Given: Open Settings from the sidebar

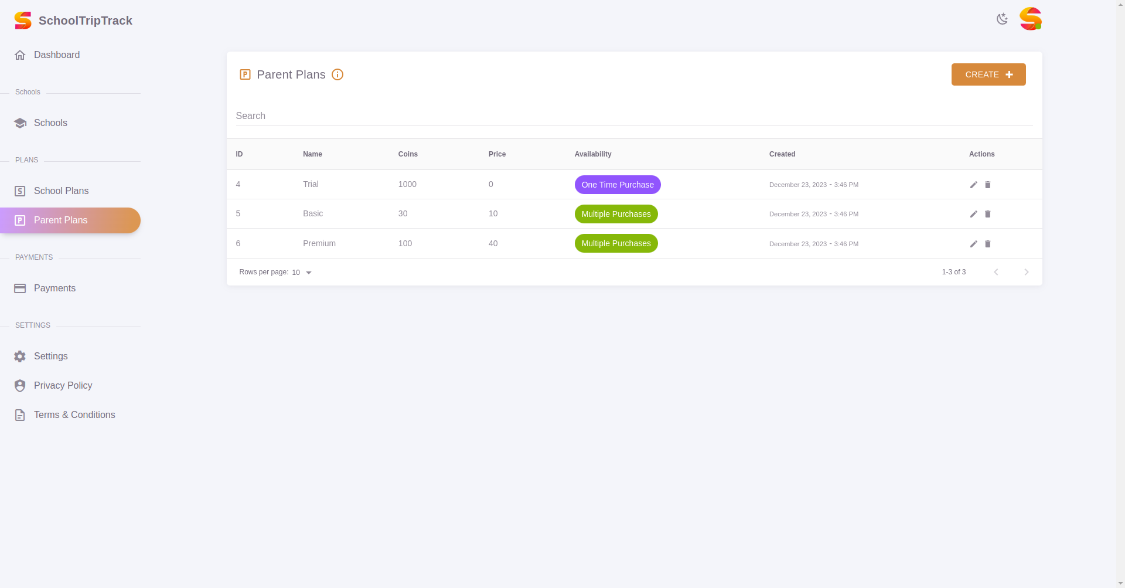Looking at the screenshot, I should click(x=50, y=356).
